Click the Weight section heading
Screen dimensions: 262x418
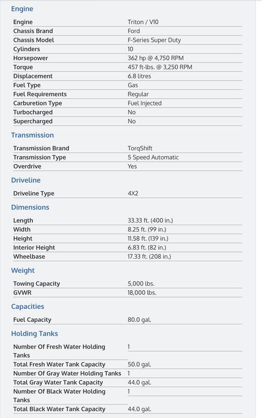point(23,271)
